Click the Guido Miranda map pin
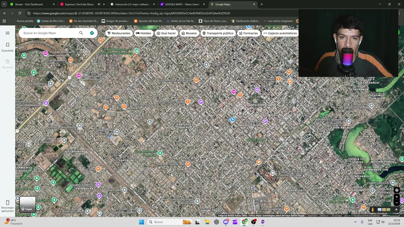The width and height of the screenshot is (404, 227). [x=265, y=121]
